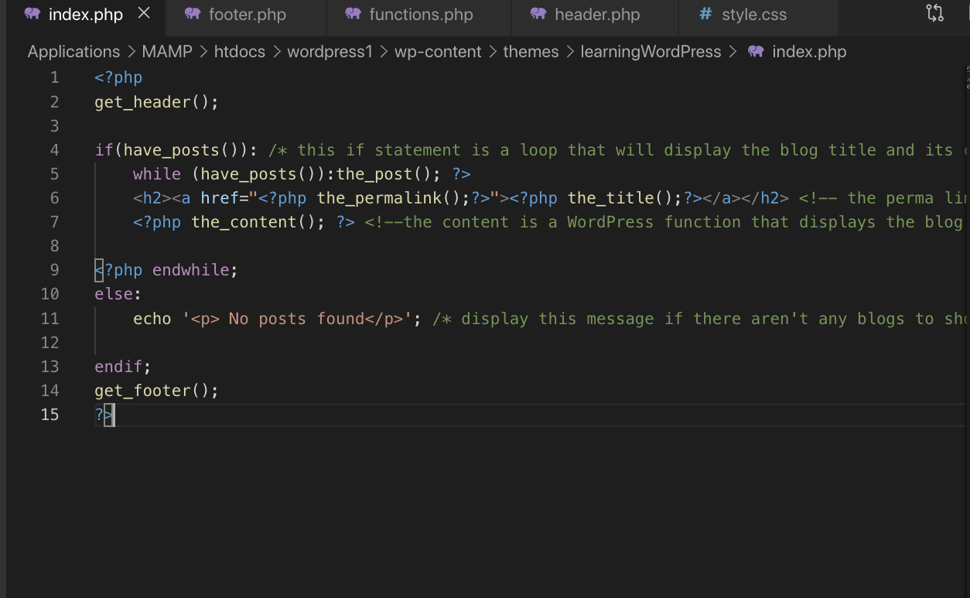Click the_content() on line 7
The height and width of the screenshot is (598, 970).
point(258,222)
